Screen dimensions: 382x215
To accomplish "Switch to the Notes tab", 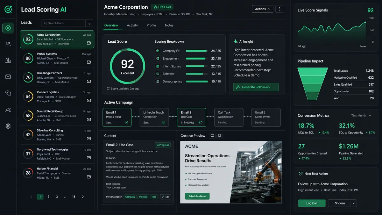I will click(169, 25).
